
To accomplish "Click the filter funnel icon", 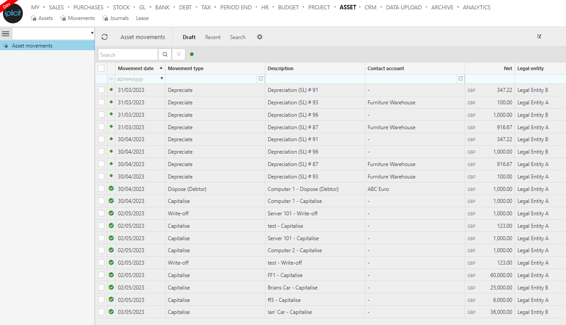I will (178, 55).
